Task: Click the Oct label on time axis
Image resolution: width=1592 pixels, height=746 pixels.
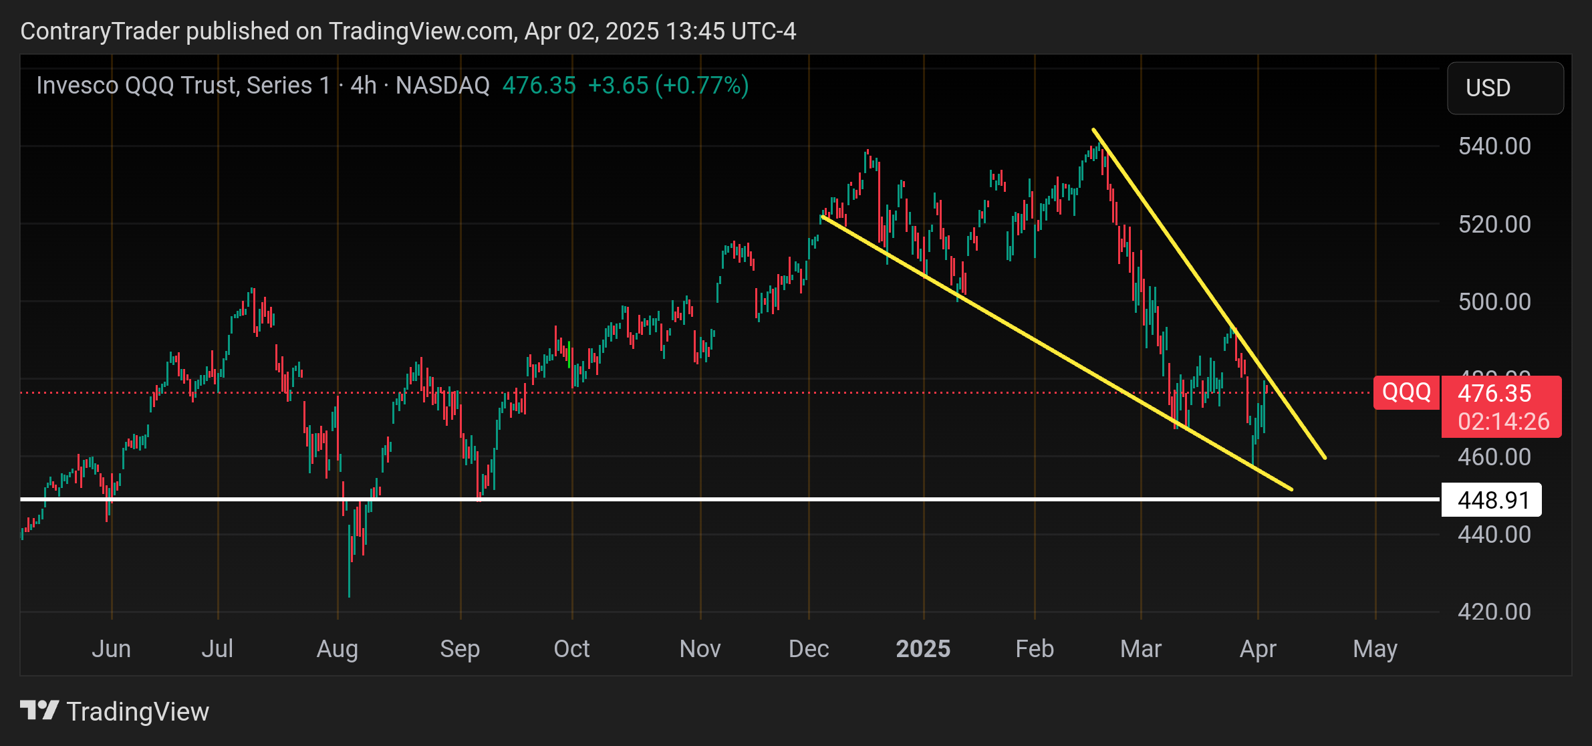Action: (571, 649)
